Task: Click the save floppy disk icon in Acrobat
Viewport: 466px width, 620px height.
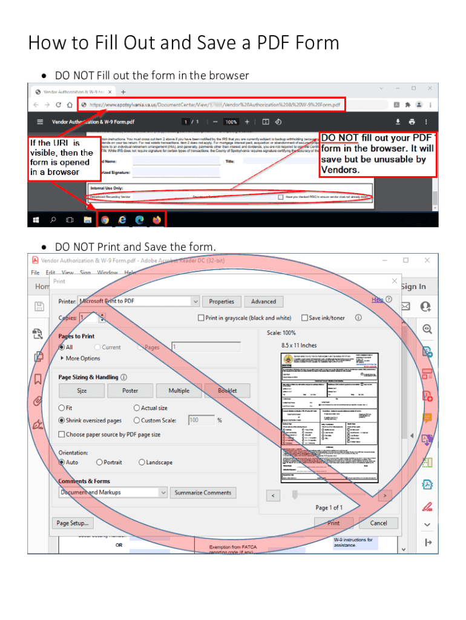Action: pos(39,306)
